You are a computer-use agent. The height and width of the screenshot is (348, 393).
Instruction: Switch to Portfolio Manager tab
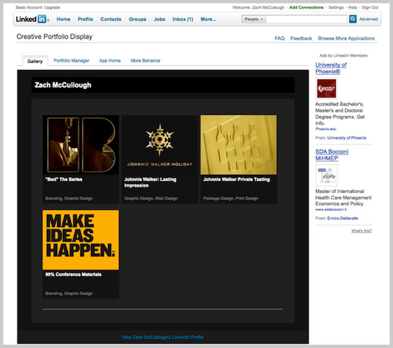(71, 61)
